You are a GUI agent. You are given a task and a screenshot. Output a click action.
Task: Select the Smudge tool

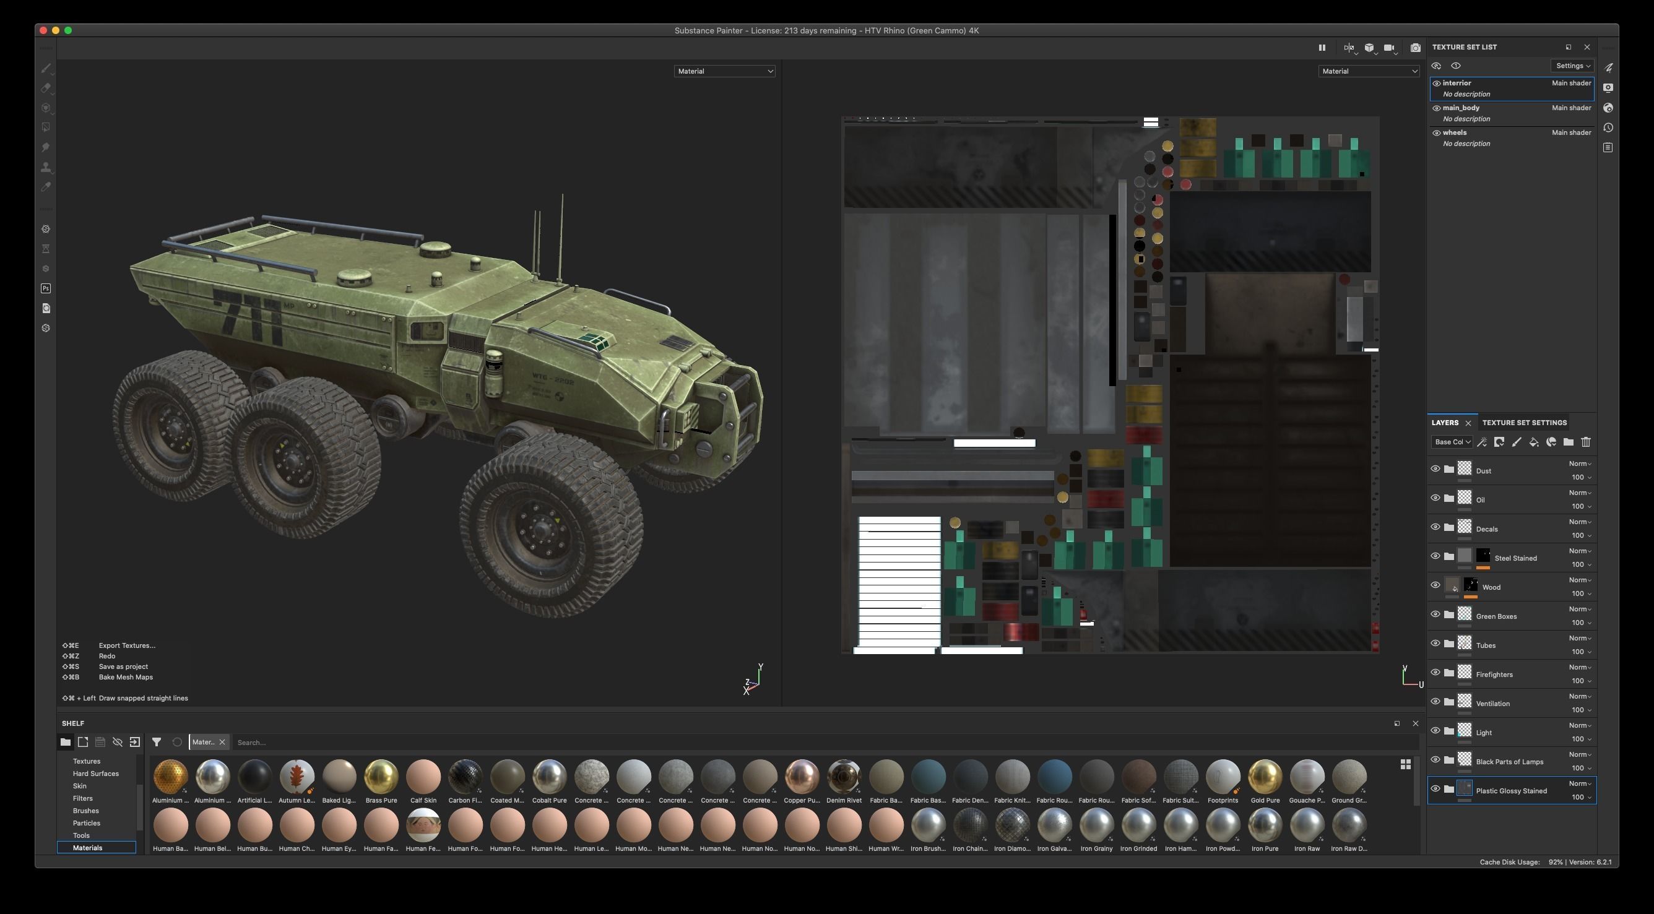click(x=46, y=148)
